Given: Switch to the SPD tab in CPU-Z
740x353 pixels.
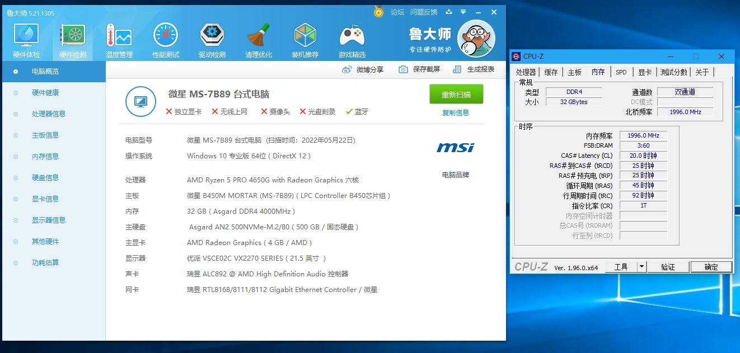Looking at the screenshot, I should pyautogui.click(x=621, y=72).
